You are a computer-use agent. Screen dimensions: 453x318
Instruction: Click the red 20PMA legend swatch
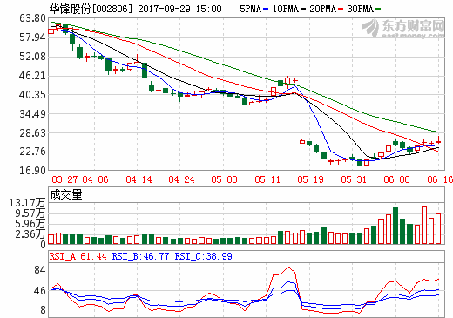tap(341, 10)
